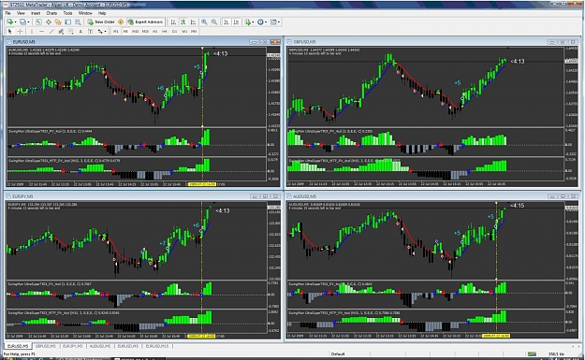Open a new chart via New Chart icon
The height and width of the screenshot is (360, 585).
pyautogui.click(x=9, y=22)
